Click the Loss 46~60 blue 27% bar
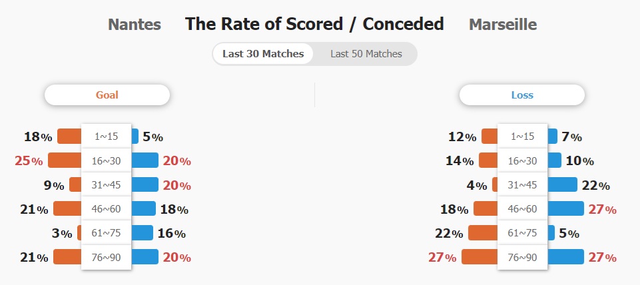 (x=565, y=208)
